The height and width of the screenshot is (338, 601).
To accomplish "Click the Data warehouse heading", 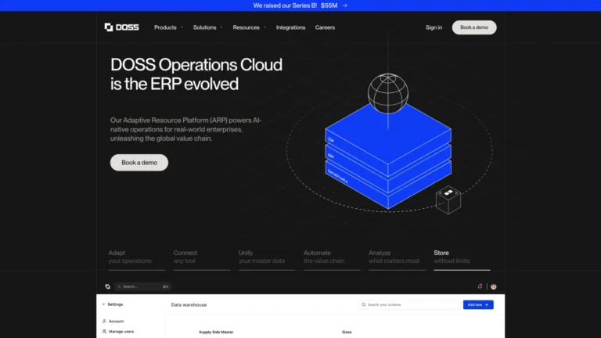I will pyautogui.click(x=189, y=304).
